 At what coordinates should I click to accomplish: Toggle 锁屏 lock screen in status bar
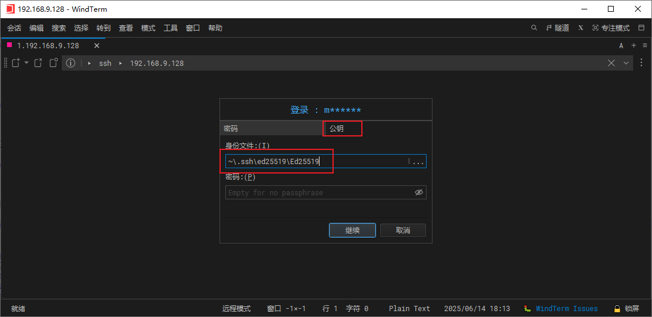pos(627,309)
